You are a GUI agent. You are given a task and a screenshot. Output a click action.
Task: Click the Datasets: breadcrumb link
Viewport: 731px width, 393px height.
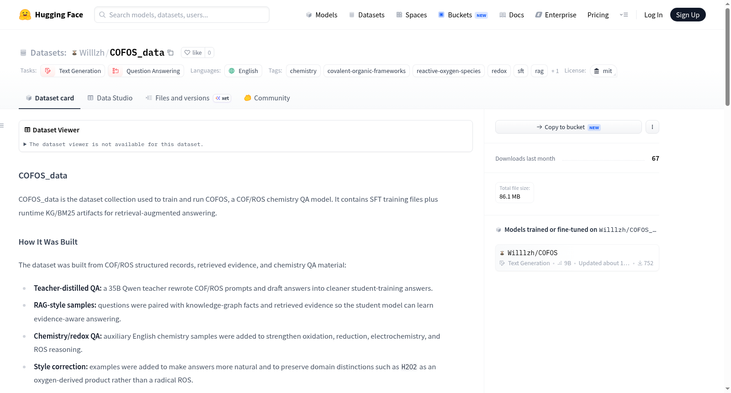[x=48, y=52]
